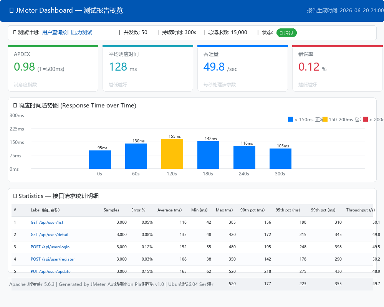Select the POST /api/user/login row link
Image resolution: width=384 pixels, height=307 pixels.
[50, 247]
